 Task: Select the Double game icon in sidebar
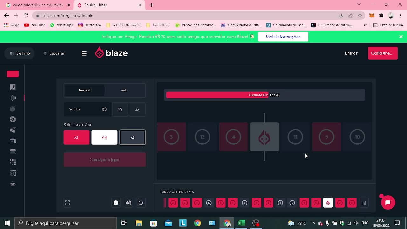pos(13,98)
